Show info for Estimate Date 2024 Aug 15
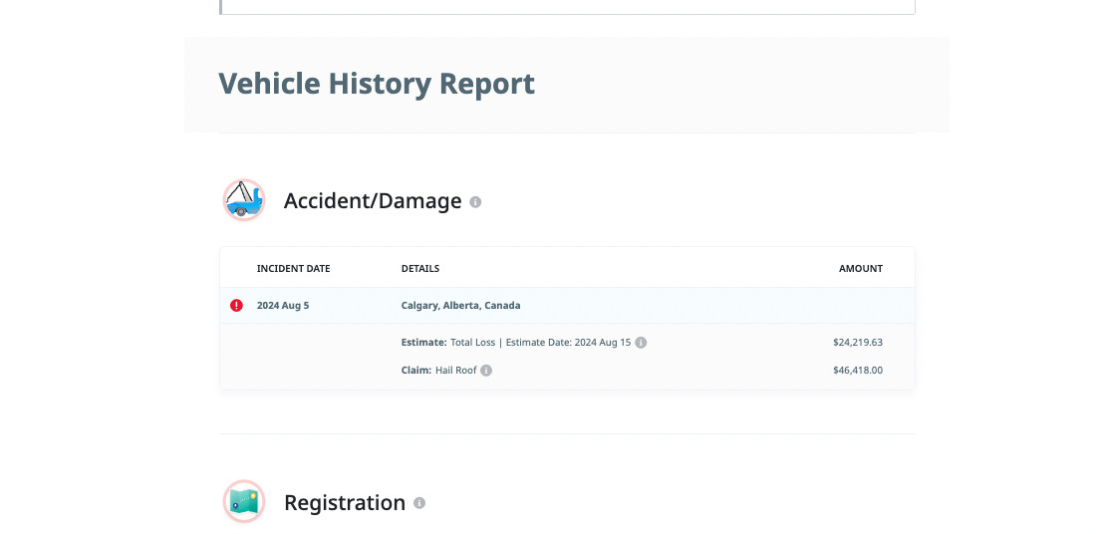This screenshot has height=534, width=1096. [641, 343]
